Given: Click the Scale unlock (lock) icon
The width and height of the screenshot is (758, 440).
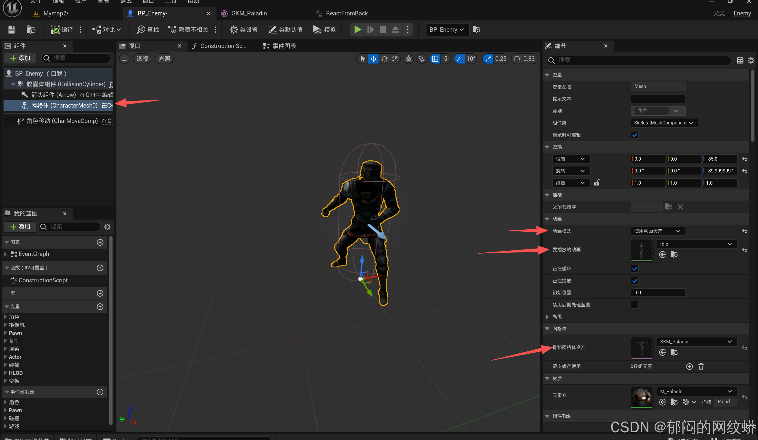Looking at the screenshot, I should coord(597,183).
